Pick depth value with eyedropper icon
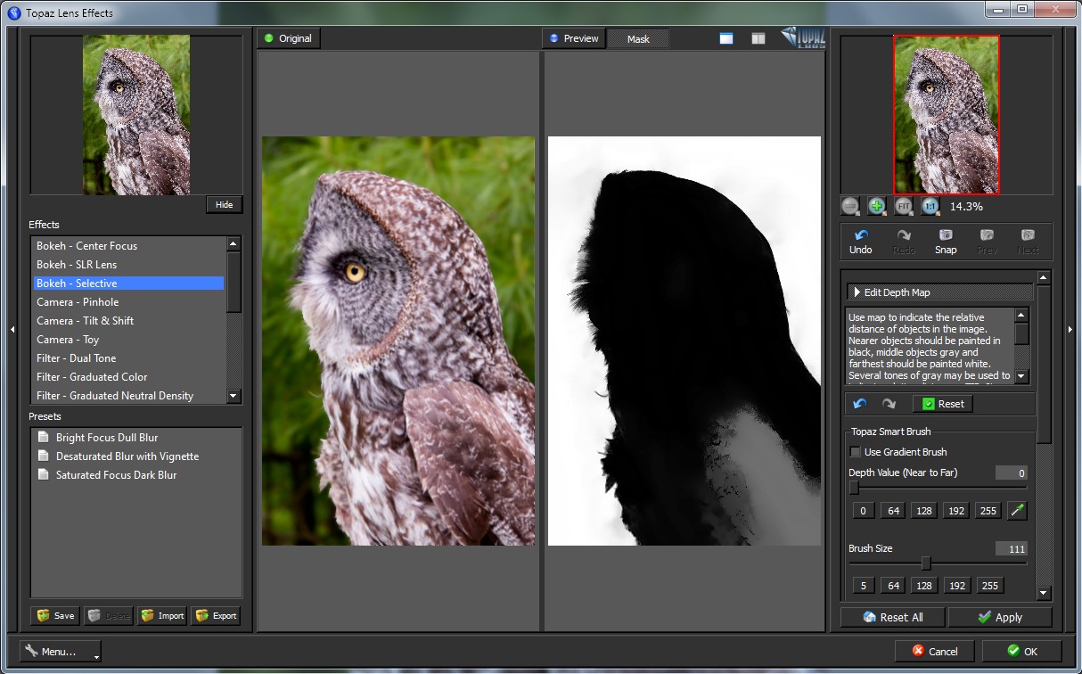Image resolution: width=1082 pixels, height=674 pixels. click(x=1016, y=511)
